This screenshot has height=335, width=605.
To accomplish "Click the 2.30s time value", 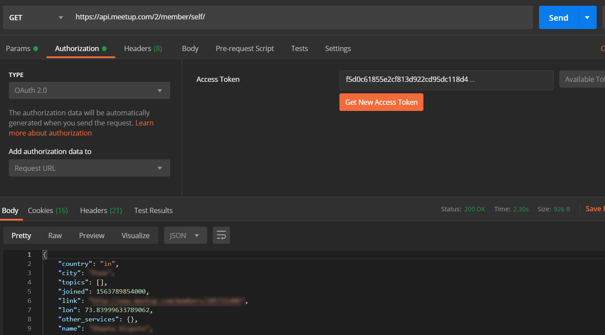I will pos(521,209).
